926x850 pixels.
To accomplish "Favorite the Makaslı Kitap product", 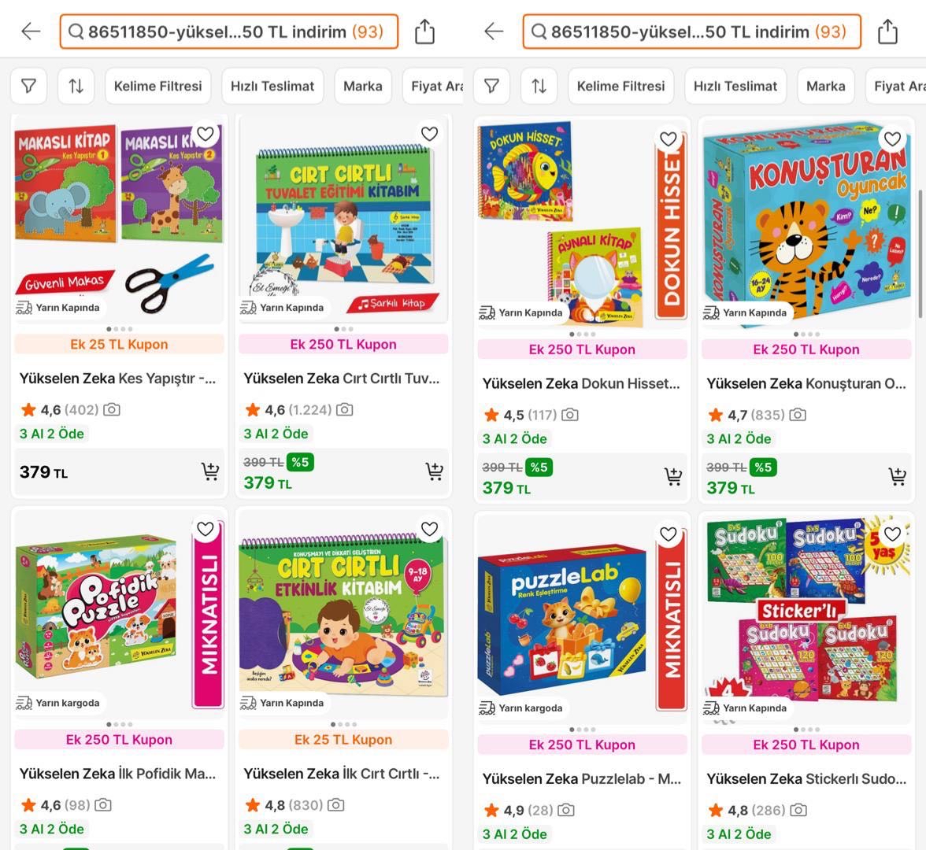I will [x=205, y=134].
